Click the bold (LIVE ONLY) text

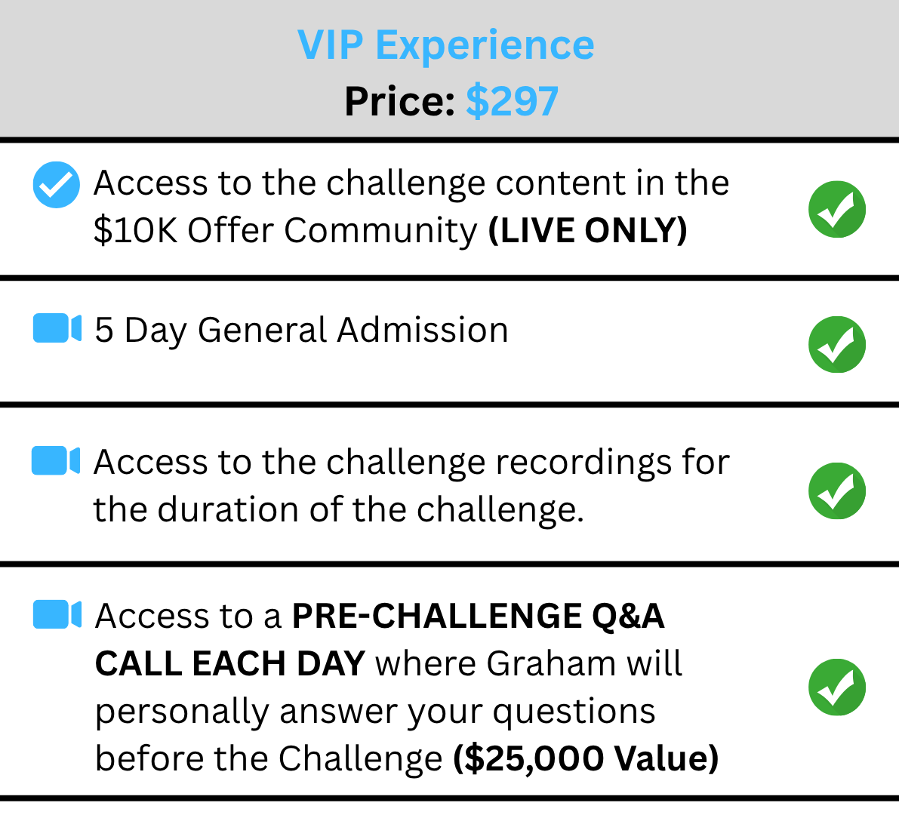(588, 230)
